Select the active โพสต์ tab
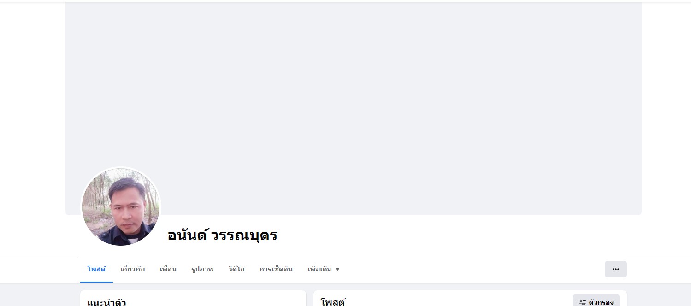This screenshot has height=306, width=691. (96, 269)
